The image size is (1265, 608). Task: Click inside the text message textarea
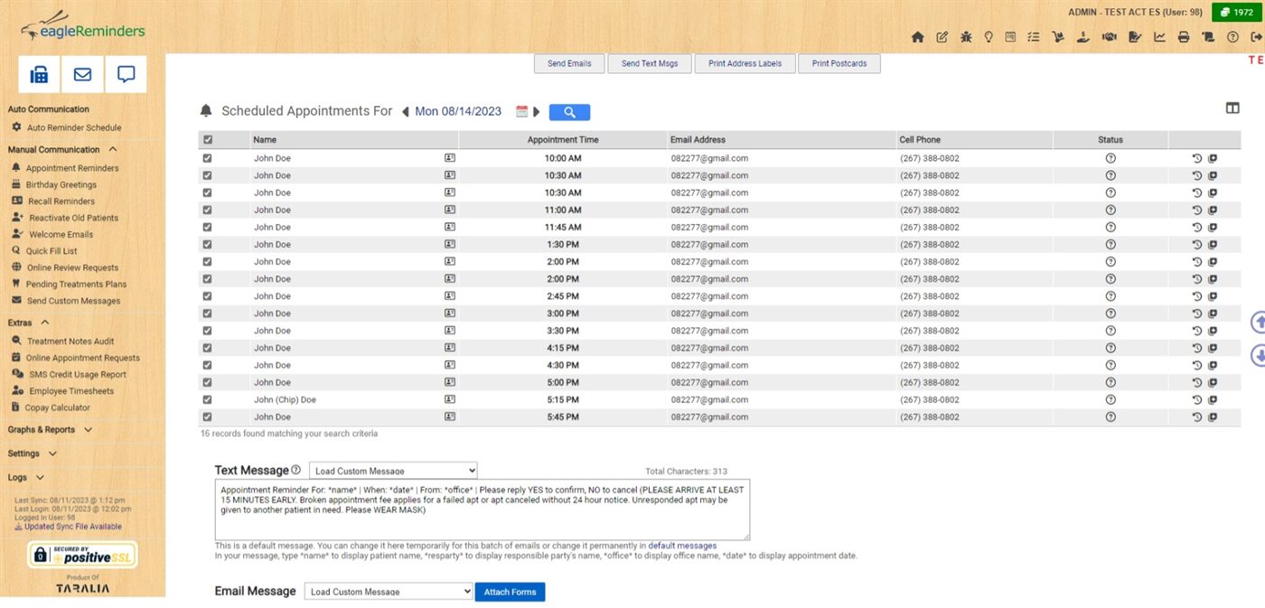[x=483, y=510]
